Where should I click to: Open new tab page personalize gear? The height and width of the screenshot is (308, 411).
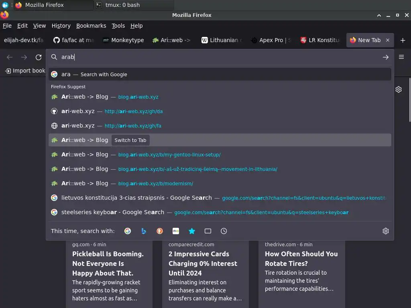[x=399, y=89]
